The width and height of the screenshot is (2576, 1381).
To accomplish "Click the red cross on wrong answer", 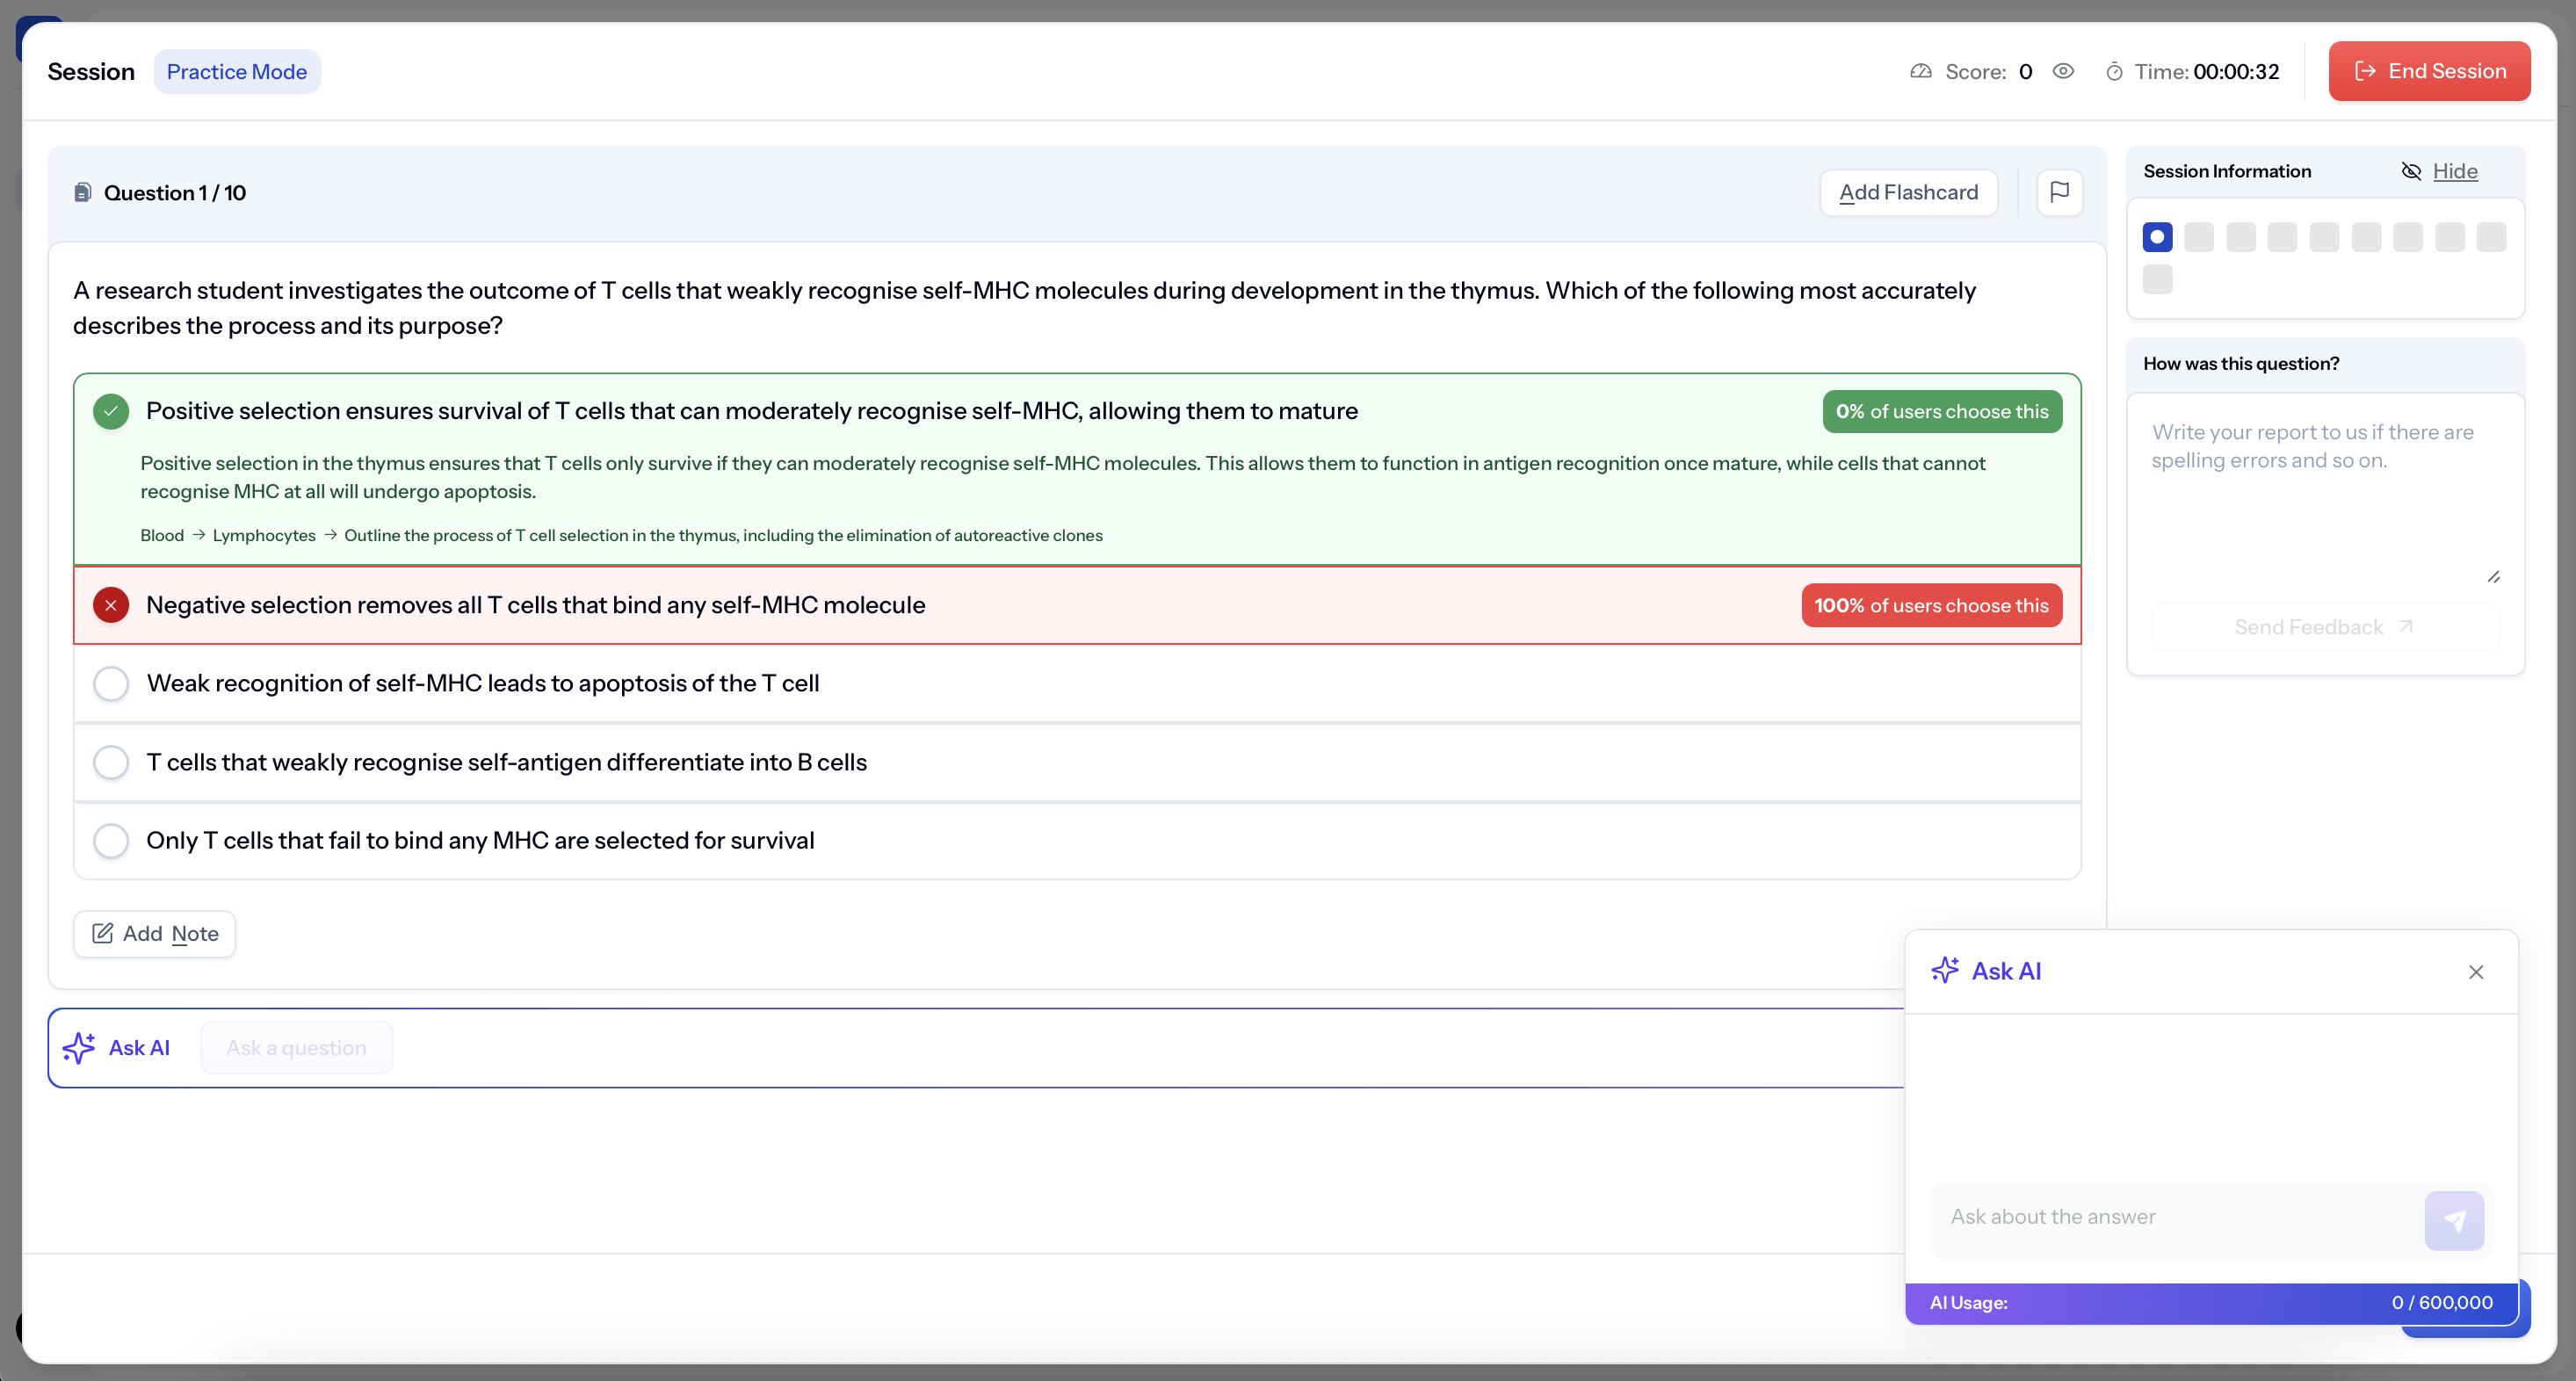I will (x=111, y=605).
